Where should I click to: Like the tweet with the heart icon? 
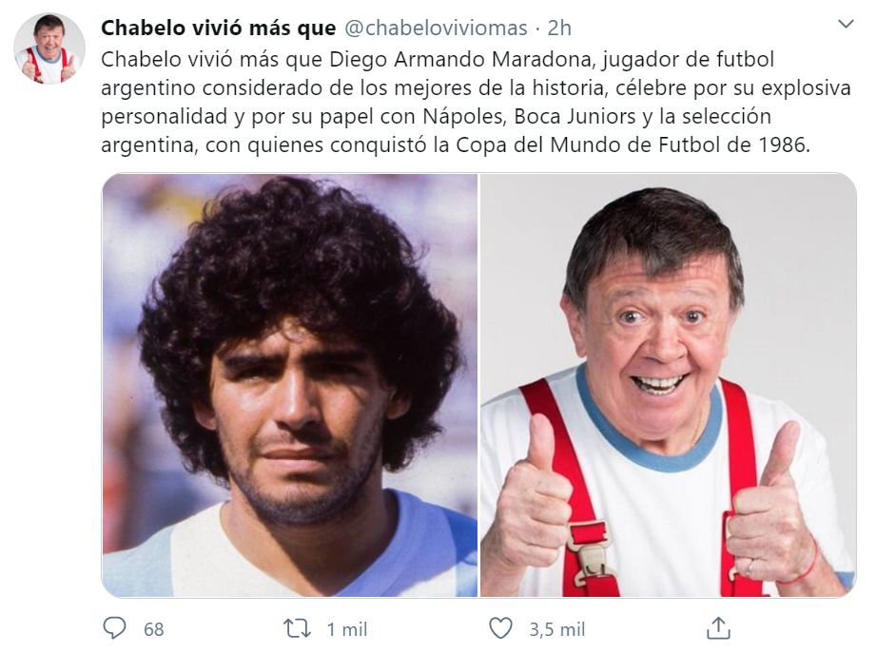click(x=500, y=628)
